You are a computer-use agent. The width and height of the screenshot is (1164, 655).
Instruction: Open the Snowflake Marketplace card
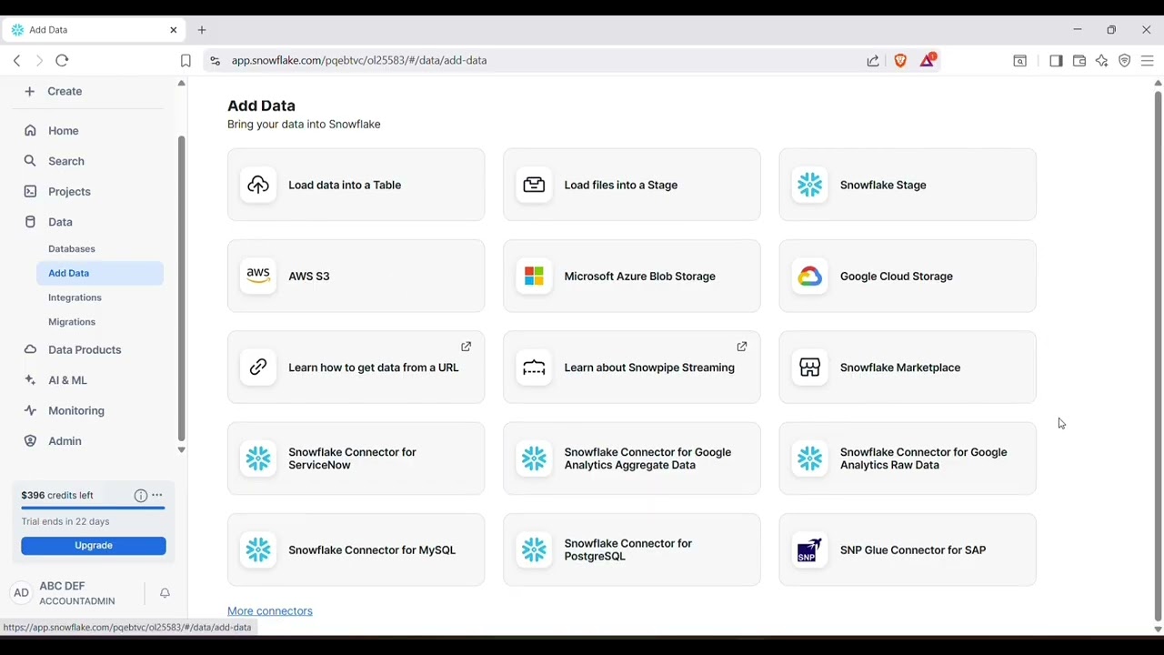pos(908,367)
